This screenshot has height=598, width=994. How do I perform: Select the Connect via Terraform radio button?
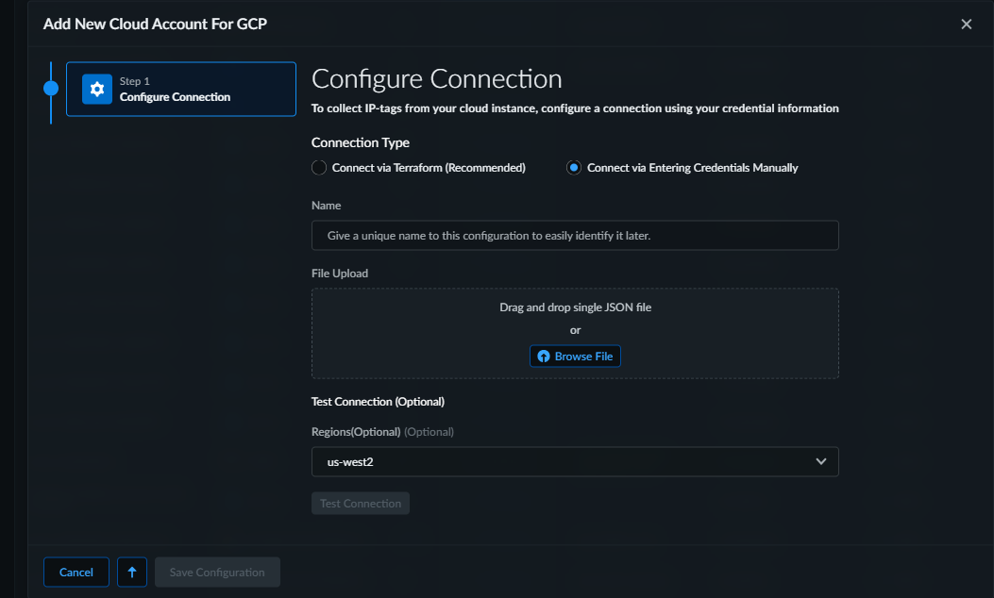tap(319, 168)
